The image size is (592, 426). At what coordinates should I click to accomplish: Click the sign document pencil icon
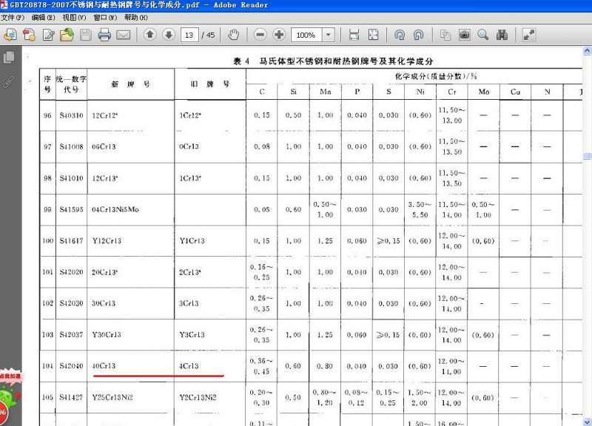48,35
